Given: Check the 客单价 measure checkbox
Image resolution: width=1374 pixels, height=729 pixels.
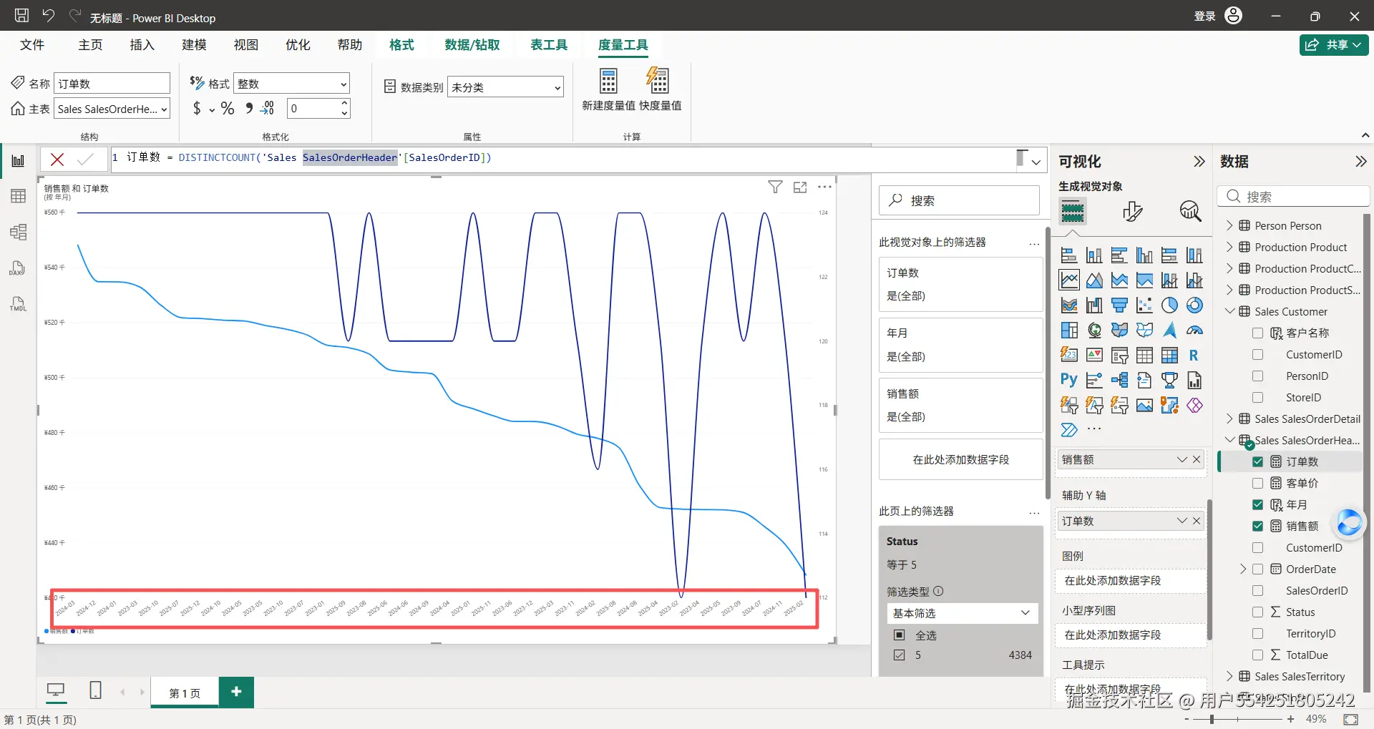Looking at the screenshot, I should tap(1257, 483).
